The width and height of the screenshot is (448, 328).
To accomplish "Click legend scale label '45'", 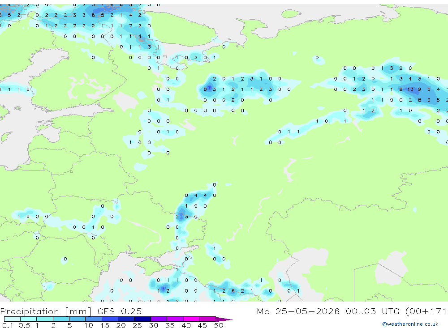I will [x=202, y=325].
